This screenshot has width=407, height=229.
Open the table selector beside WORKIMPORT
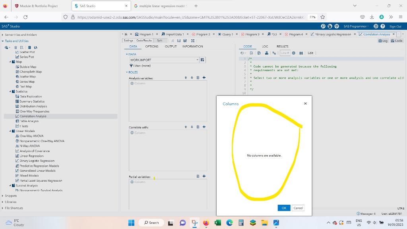pos(202,60)
